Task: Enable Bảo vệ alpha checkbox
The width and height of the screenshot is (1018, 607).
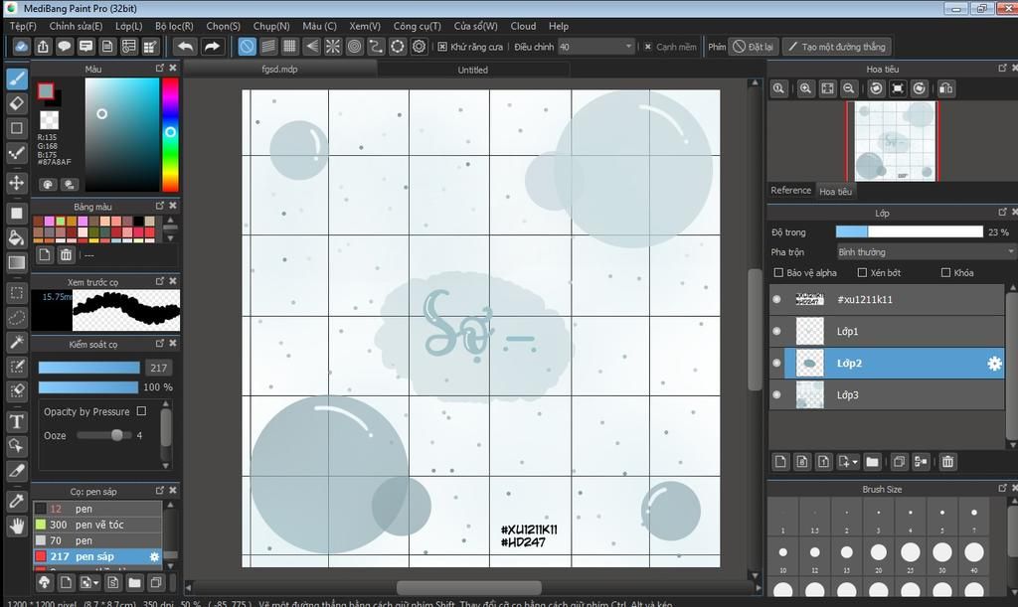Action: 778,272
